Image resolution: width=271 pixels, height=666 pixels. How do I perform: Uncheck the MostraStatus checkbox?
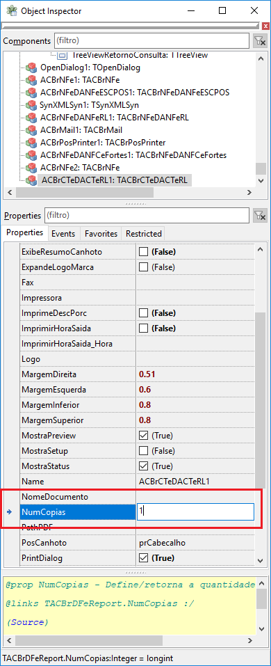144,466
